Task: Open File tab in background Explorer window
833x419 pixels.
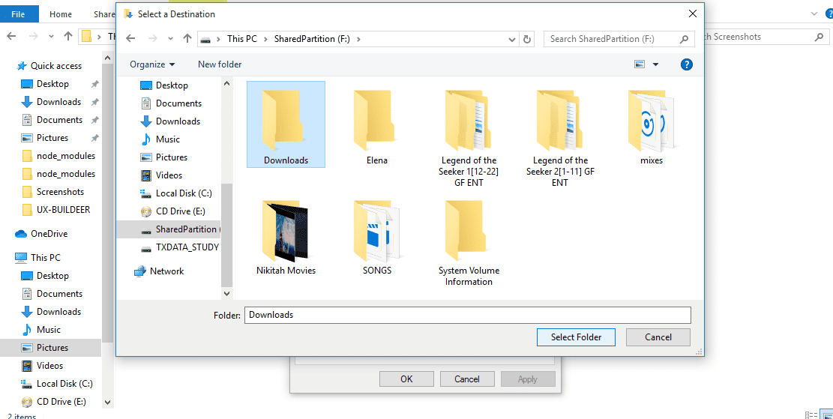Action: 19,13
